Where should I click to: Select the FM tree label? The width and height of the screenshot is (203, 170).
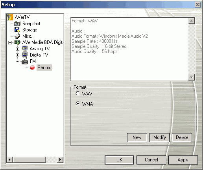tap(33, 61)
